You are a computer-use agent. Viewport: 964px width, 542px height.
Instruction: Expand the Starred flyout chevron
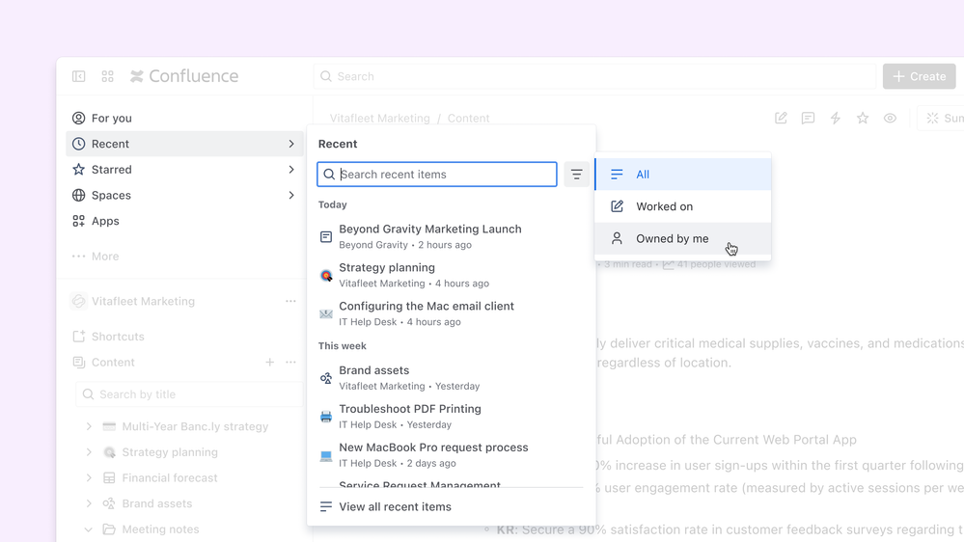pos(291,170)
